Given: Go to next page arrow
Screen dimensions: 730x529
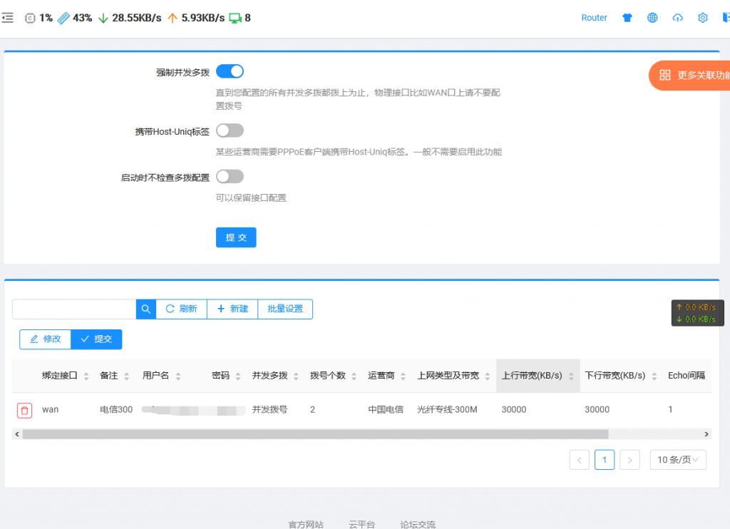Looking at the screenshot, I should (629, 460).
